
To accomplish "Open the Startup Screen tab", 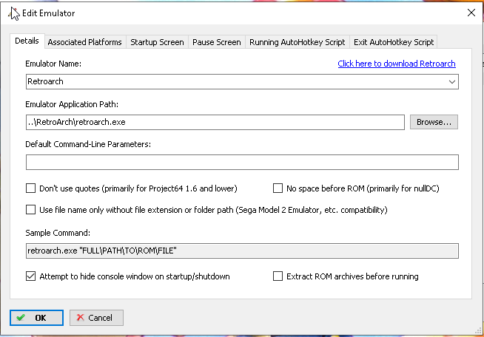I will [157, 42].
